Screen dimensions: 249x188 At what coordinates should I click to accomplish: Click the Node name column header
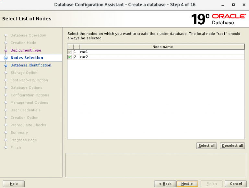(x=162, y=47)
